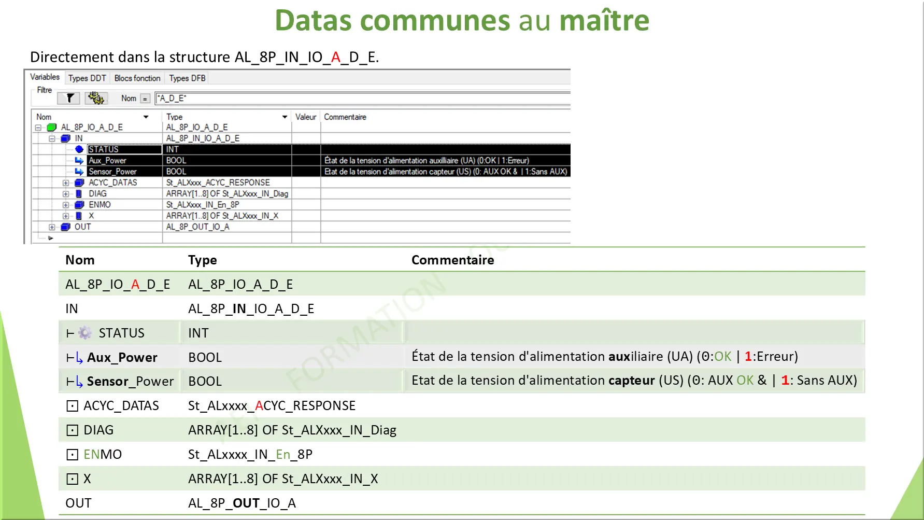This screenshot has height=520, width=924.
Task: Click the BOOL type cell of Aux_Power in the editor
Action: (227, 161)
